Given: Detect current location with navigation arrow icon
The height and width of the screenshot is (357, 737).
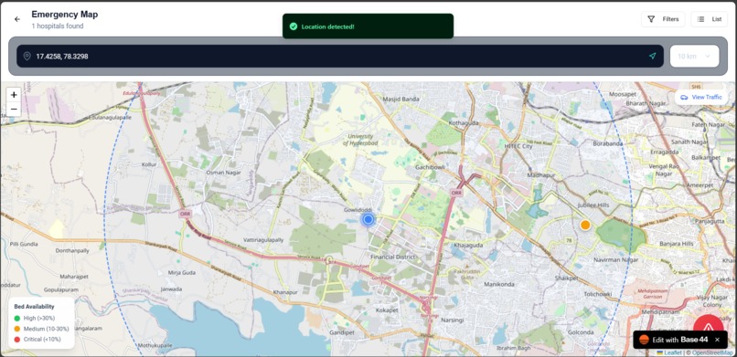Looking at the screenshot, I should click(652, 57).
